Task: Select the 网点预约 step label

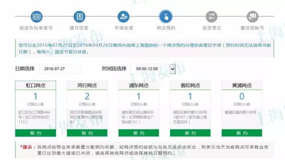Action: coord(166,28)
